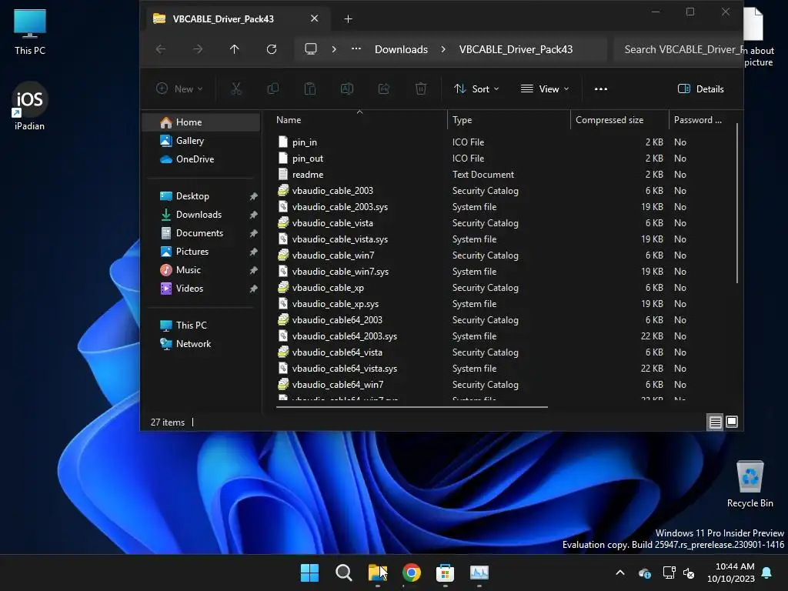Click the muted volume icon in tray
Viewport: 788px width, 591px height.
pos(689,573)
